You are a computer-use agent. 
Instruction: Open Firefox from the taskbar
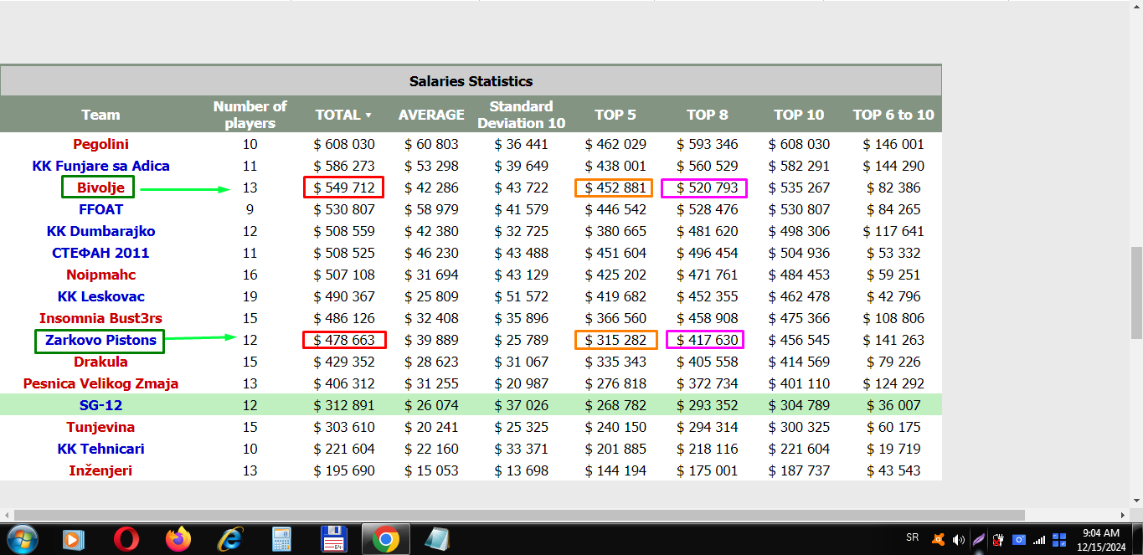point(178,539)
